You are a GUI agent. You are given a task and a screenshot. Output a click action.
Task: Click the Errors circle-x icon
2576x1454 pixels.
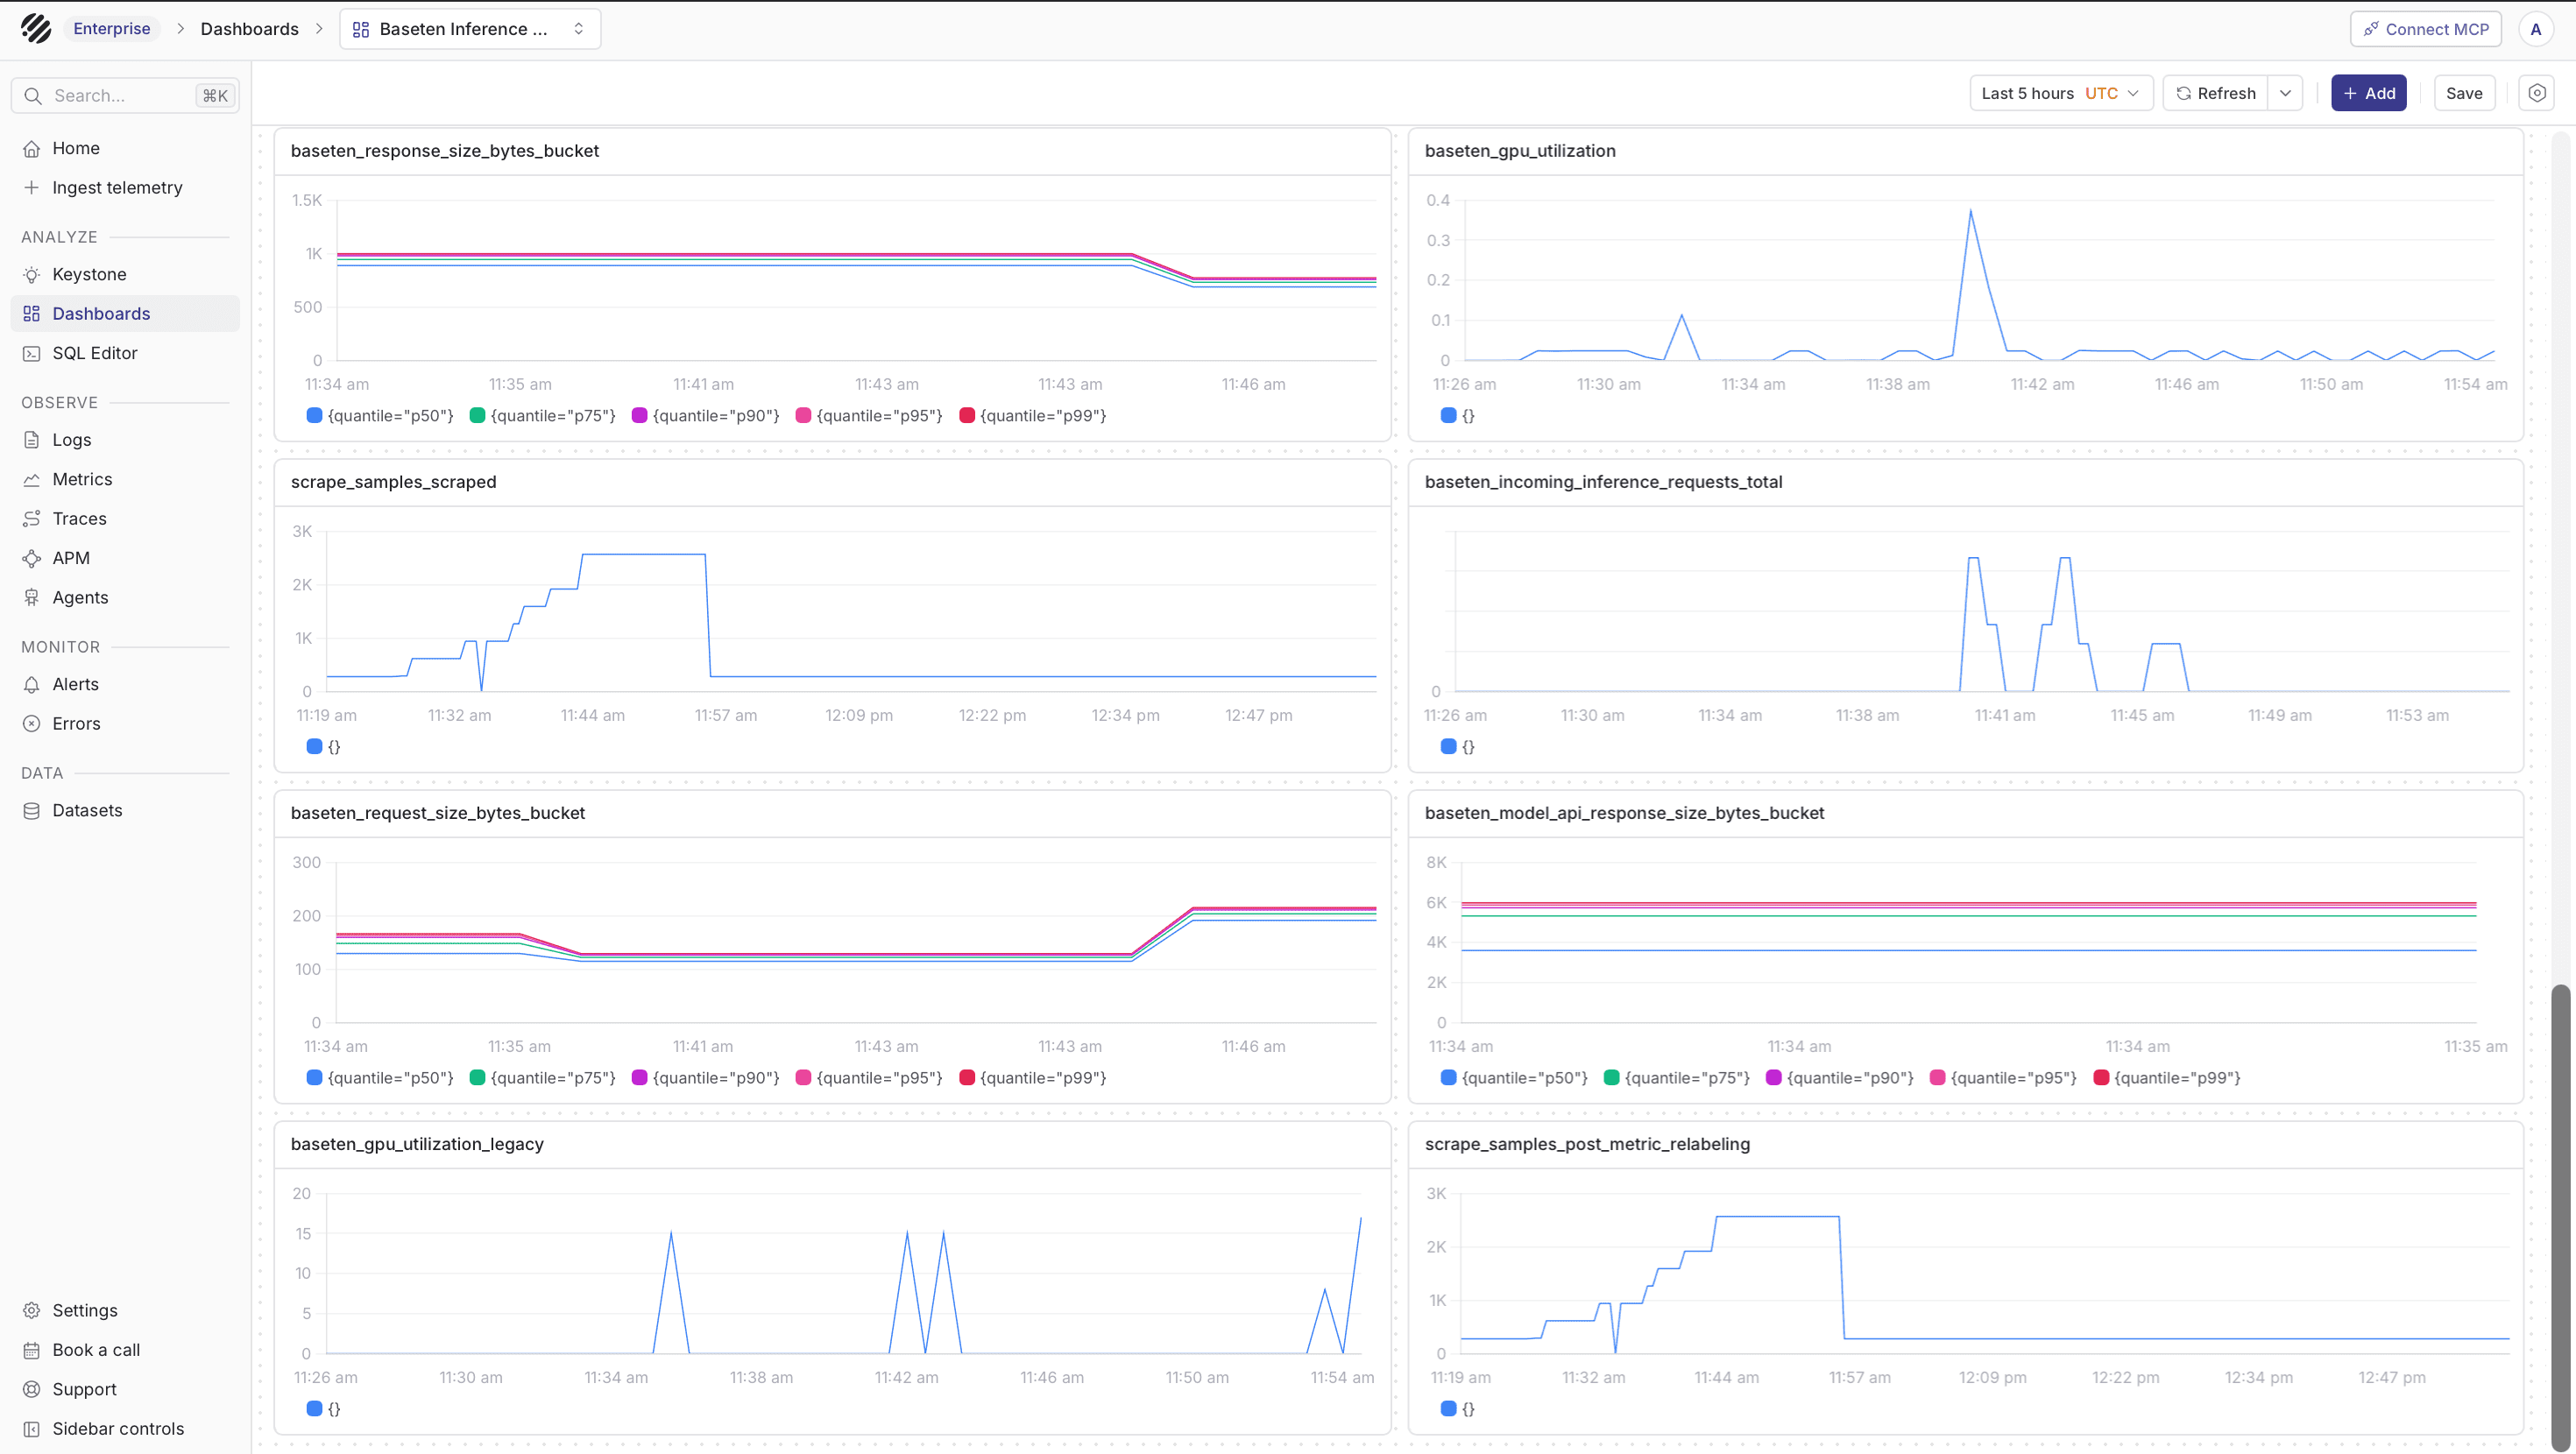32,723
